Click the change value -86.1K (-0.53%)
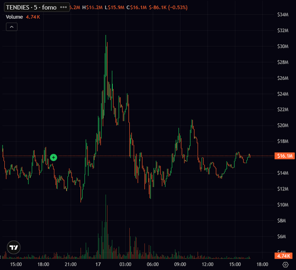 pyautogui.click(x=168, y=7)
